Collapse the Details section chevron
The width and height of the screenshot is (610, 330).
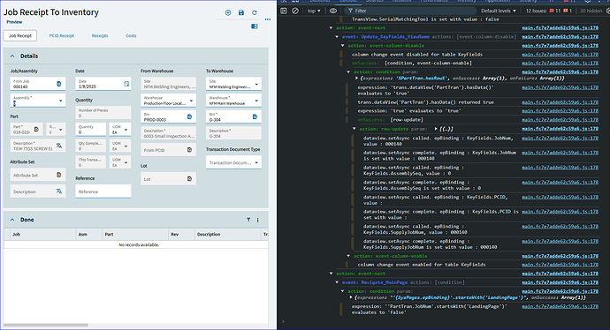pyautogui.click(x=12, y=56)
